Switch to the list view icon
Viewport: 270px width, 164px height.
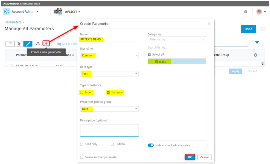click(x=10, y=44)
